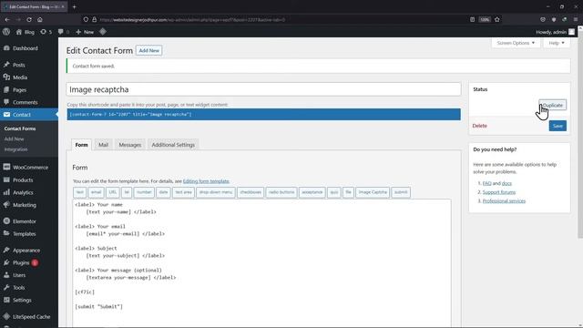The width and height of the screenshot is (583, 328).
Task: Click the browser address bar URL
Action: [x=192, y=19]
